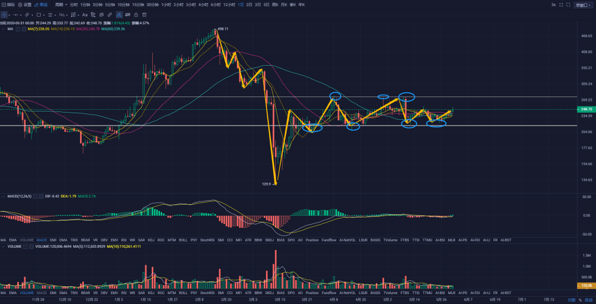Click the chain link magnet icon

click(x=102, y=15)
